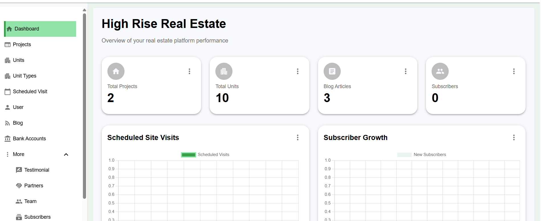Click the Total Units building icon circle
This screenshot has height=221, width=541.
224,71
